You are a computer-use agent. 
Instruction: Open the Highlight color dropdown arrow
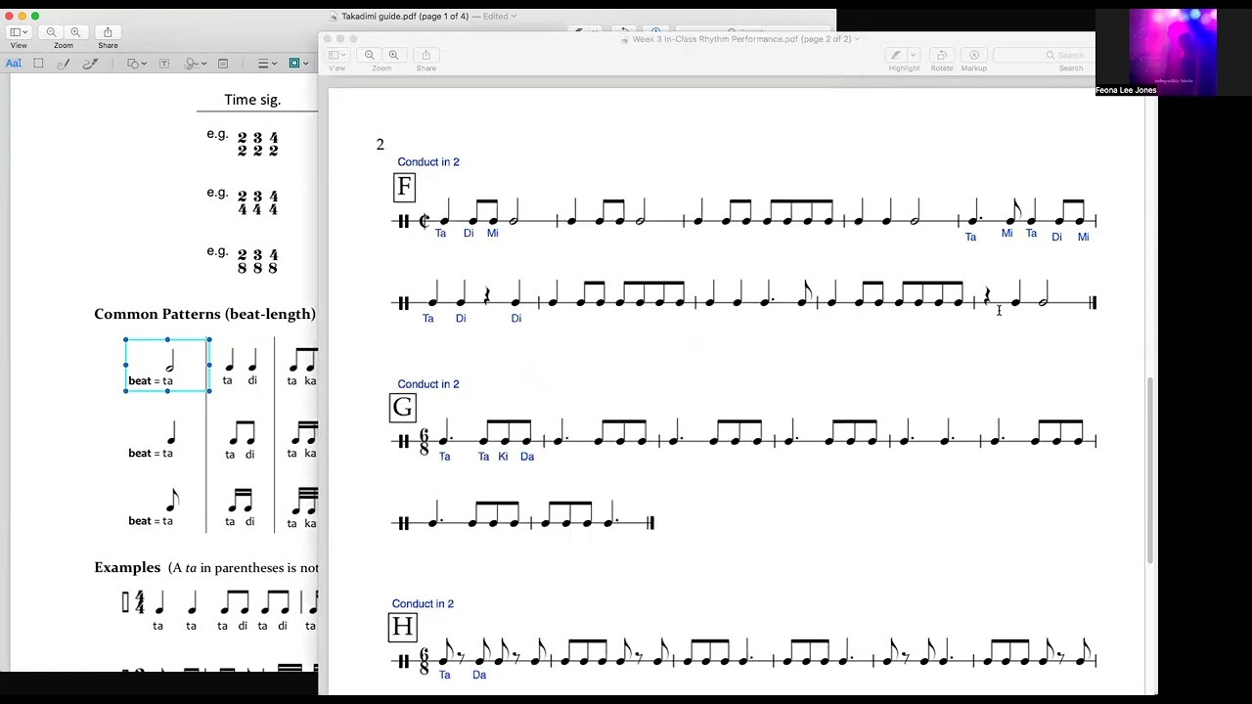tap(914, 56)
